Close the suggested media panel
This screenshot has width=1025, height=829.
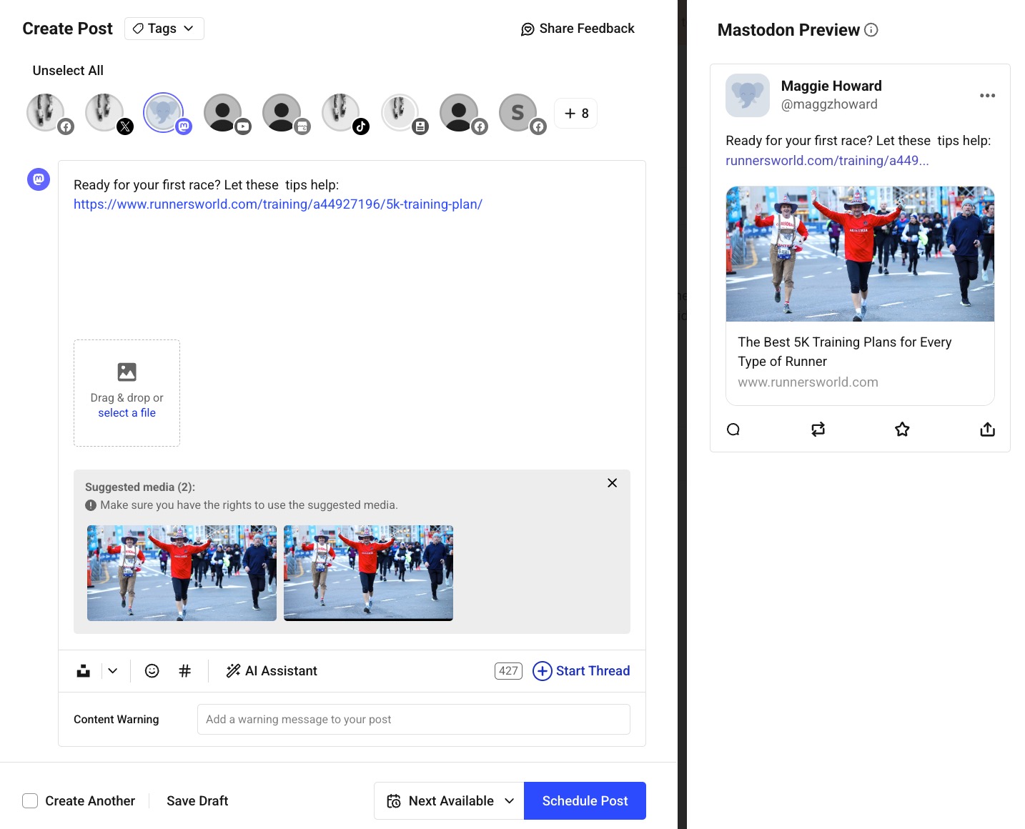point(612,483)
